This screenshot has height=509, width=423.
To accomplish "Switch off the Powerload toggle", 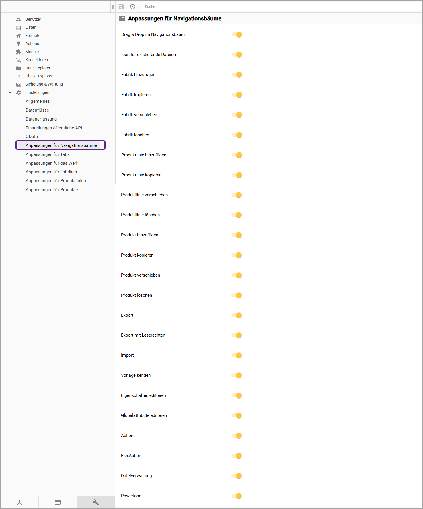I will [237, 496].
